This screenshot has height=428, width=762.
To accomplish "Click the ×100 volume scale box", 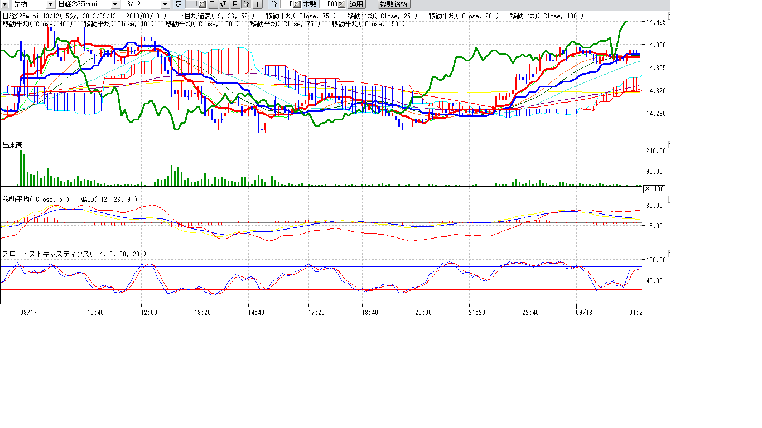I will tap(654, 189).
